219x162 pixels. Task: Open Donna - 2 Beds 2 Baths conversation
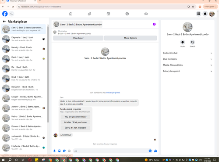24,128
